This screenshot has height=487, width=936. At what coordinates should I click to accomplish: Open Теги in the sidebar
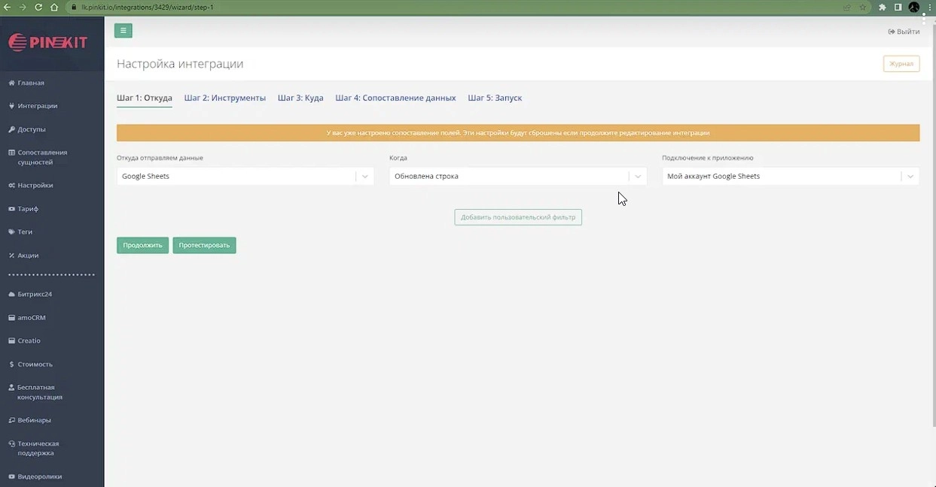click(x=25, y=232)
